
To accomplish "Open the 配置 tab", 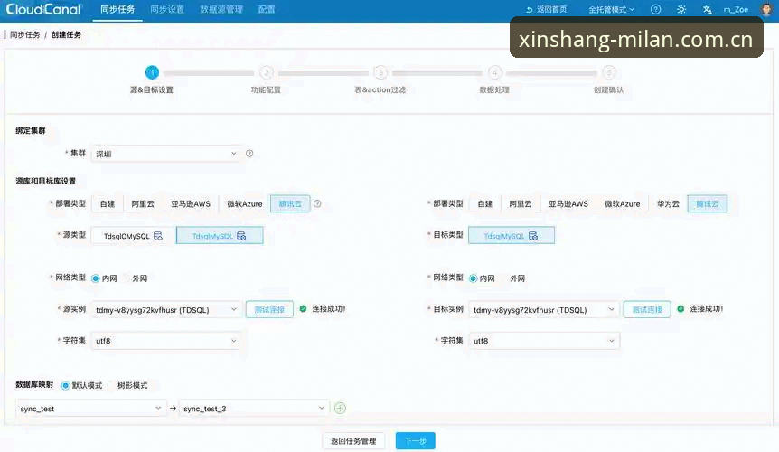I will pos(267,9).
